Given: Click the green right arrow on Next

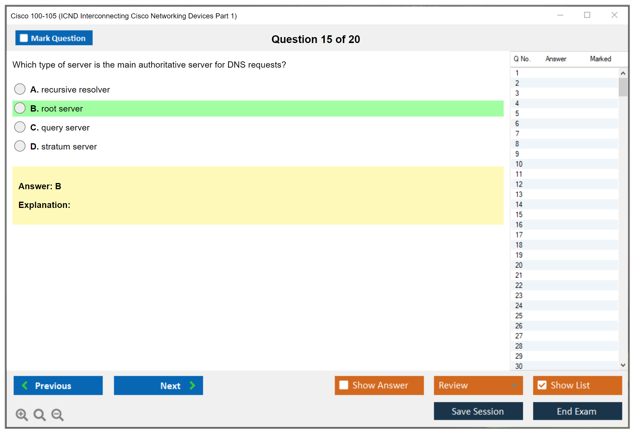Looking at the screenshot, I should pyautogui.click(x=193, y=386).
